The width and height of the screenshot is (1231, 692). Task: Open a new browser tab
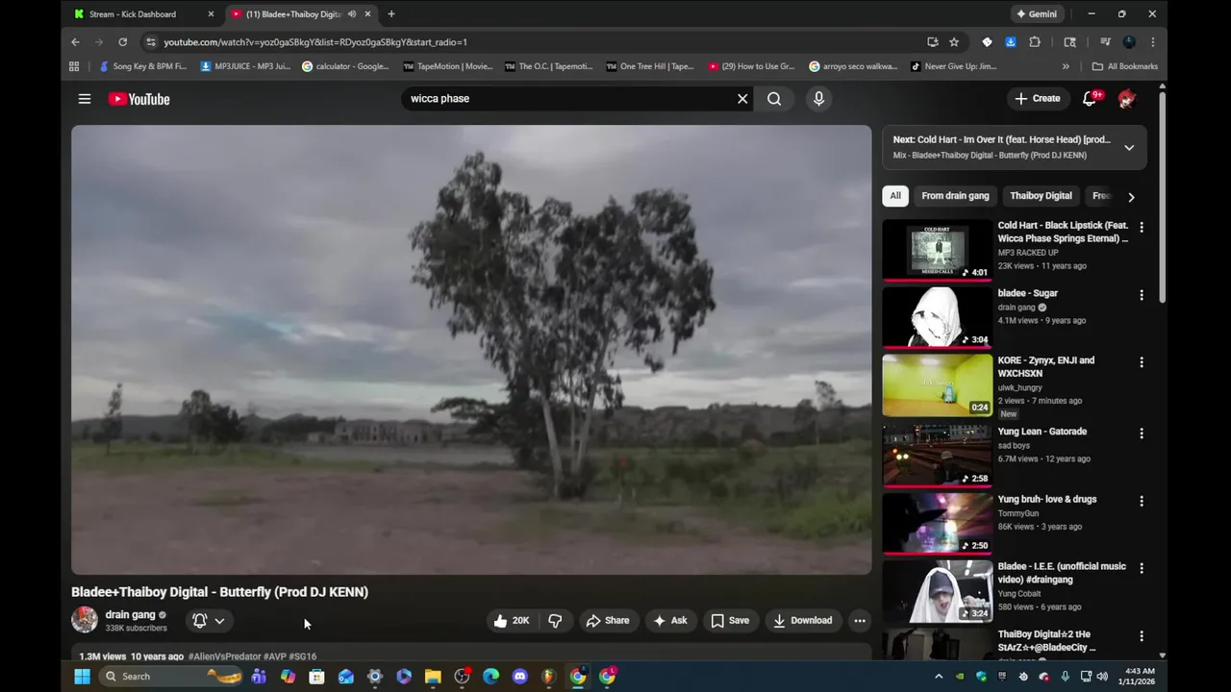390,14
